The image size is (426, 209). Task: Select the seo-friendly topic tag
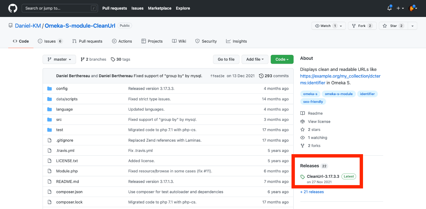(313, 102)
